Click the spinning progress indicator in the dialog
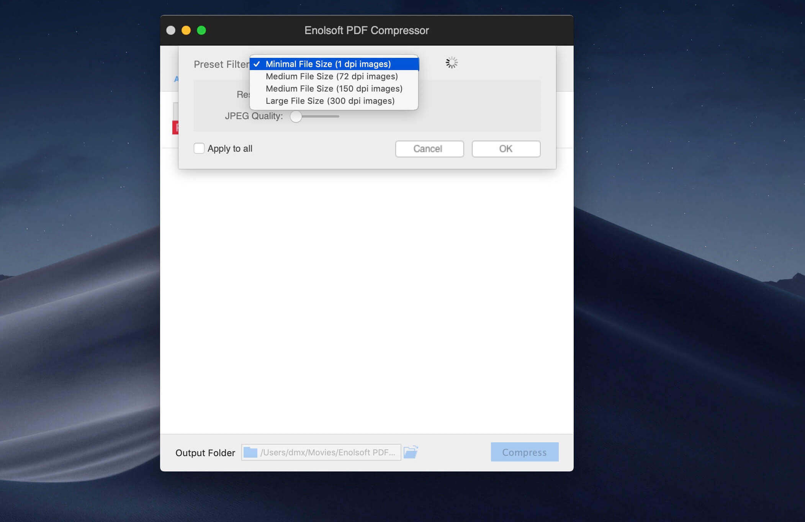The height and width of the screenshot is (522, 805). (452, 62)
